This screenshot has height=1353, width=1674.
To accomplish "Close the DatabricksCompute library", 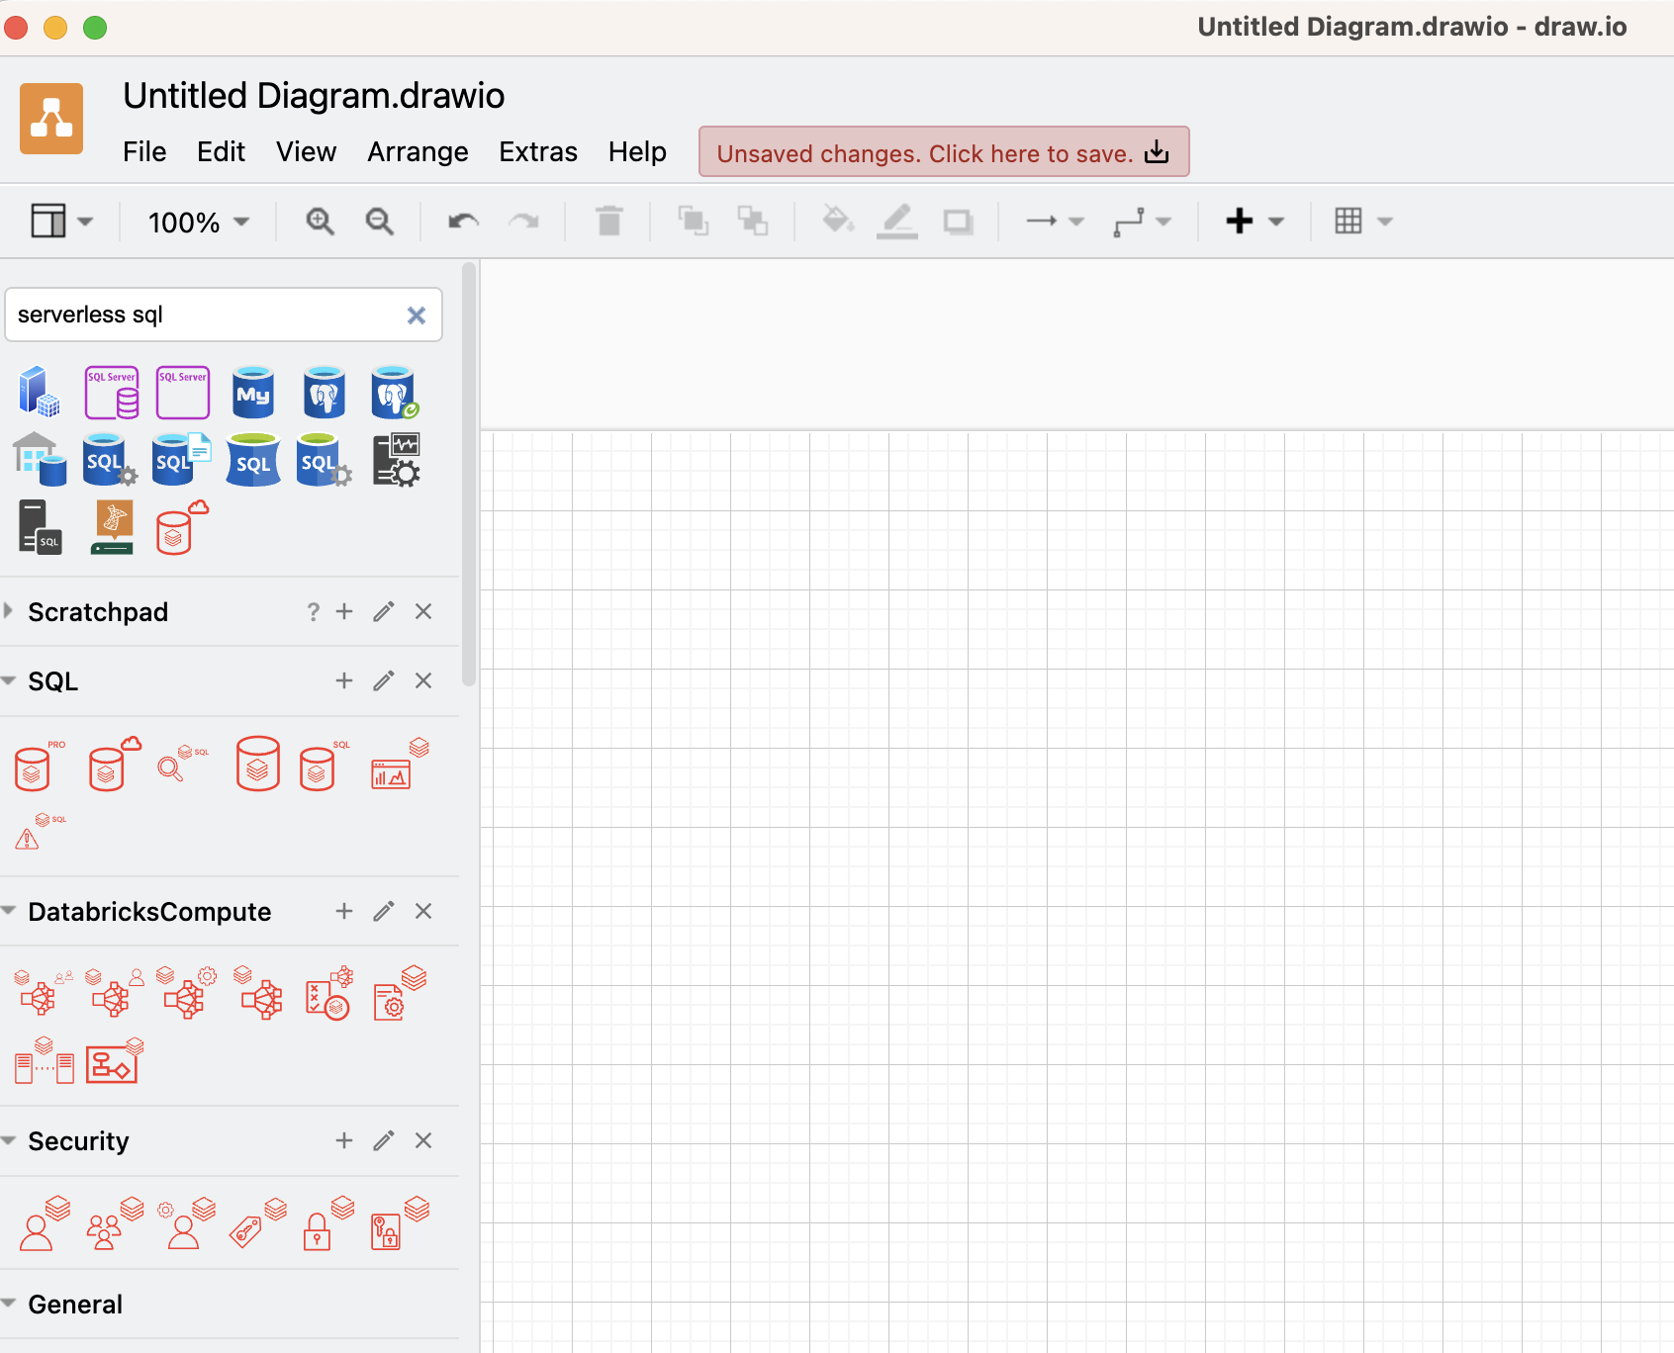I will [423, 911].
